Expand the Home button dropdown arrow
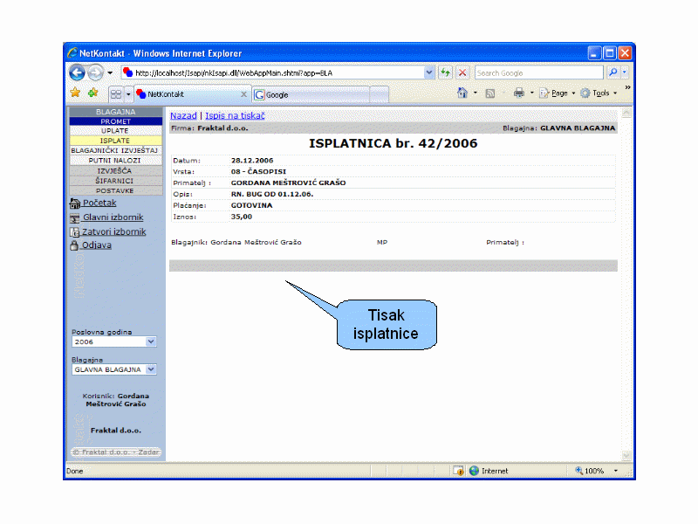 475,93
